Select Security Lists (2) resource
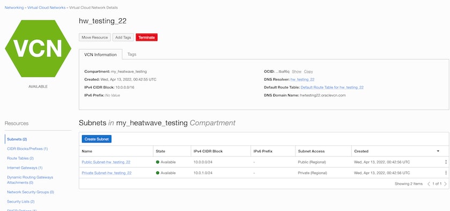 pyautogui.click(x=21, y=201)
